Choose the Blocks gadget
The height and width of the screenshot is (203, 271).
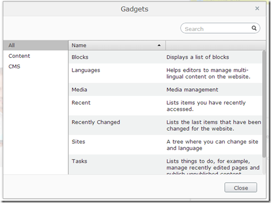166,57
